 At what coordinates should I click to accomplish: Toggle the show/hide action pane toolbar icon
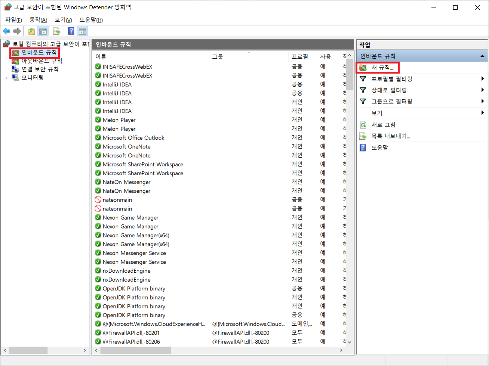tap(83, 31)
